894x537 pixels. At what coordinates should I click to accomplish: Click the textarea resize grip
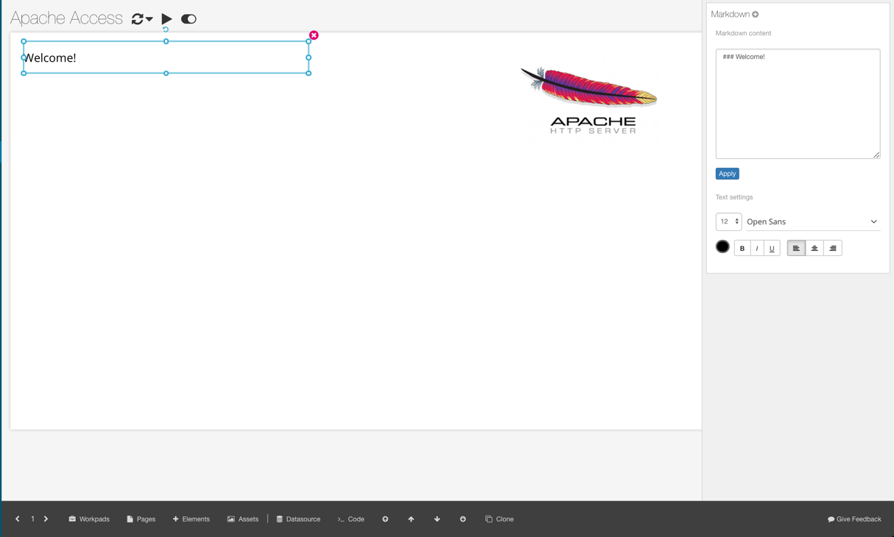[876, 154]
